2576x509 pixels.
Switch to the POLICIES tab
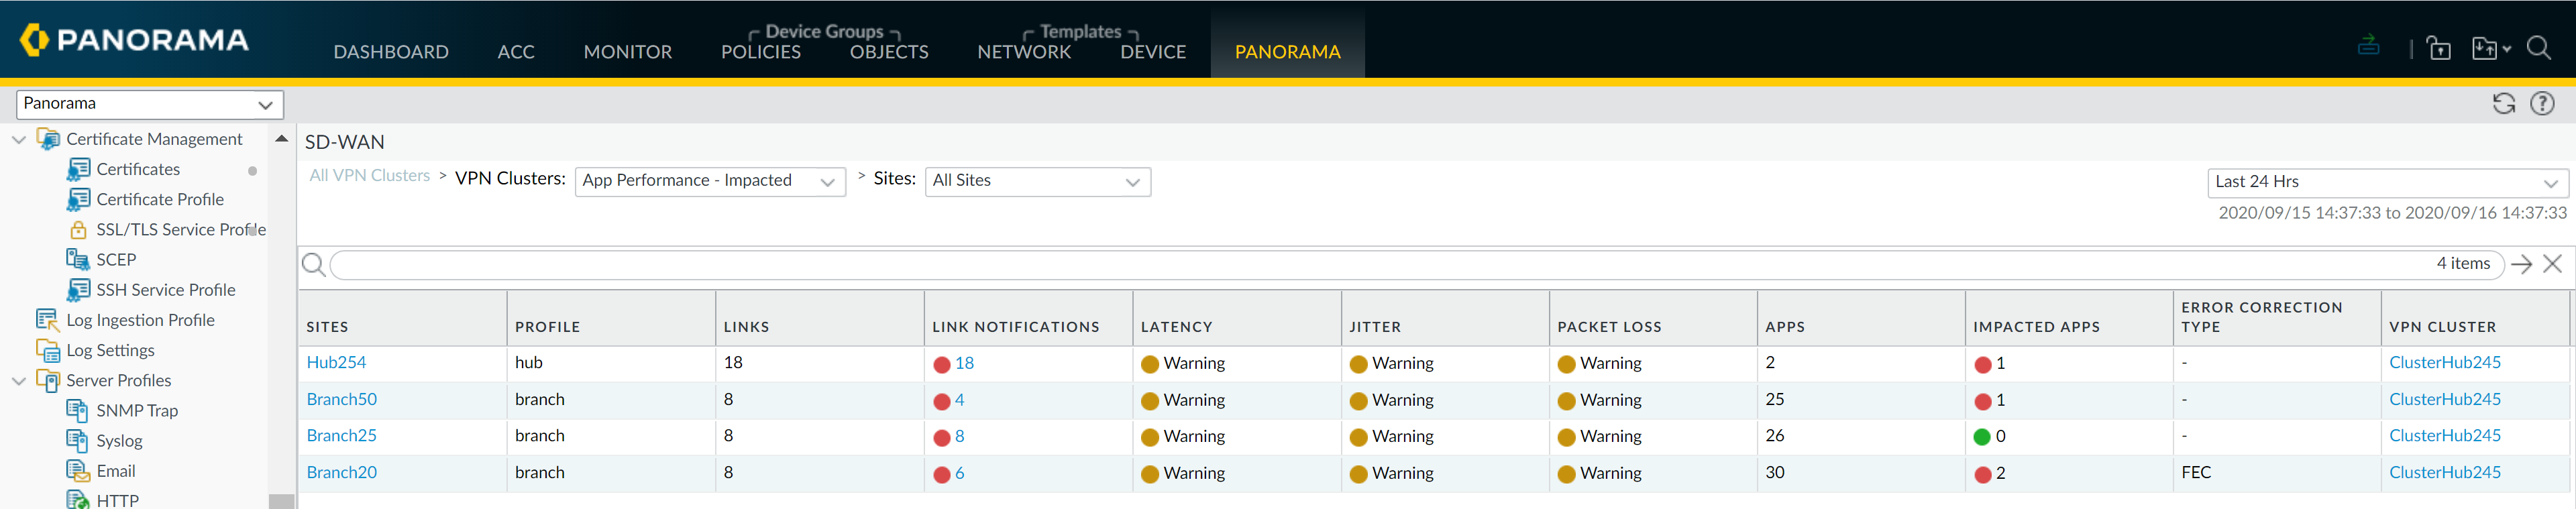point(760,52)
